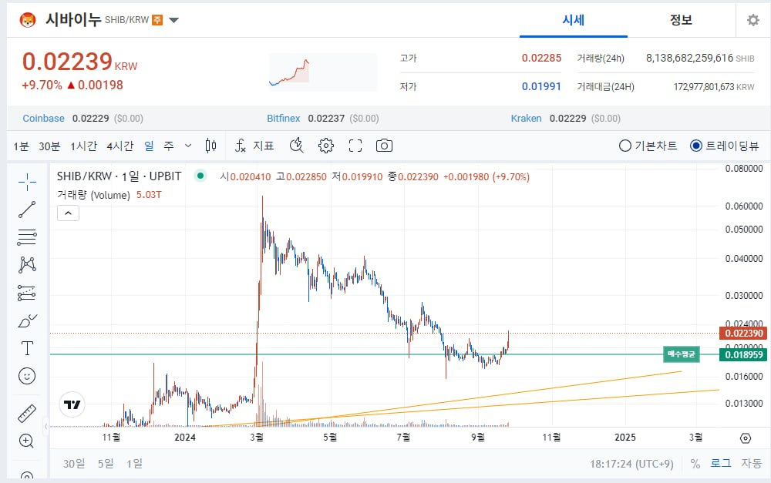This screenshot has height=483, width=771.
Task: Click the mini price sparkline chart
Action: (x=322, y=72)
